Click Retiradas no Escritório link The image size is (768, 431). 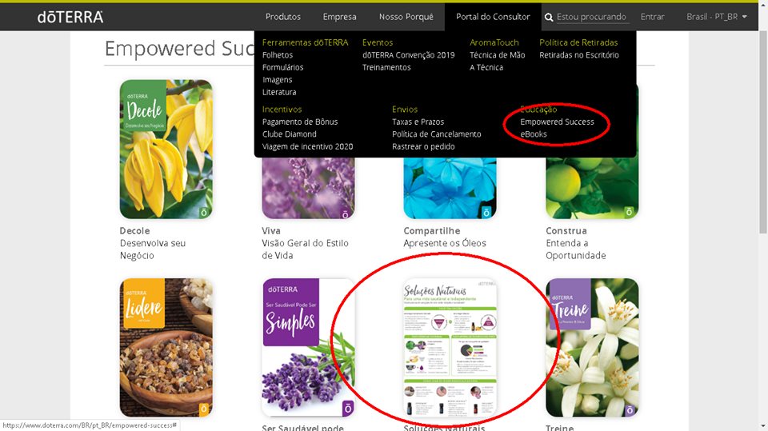coord(579,55)
